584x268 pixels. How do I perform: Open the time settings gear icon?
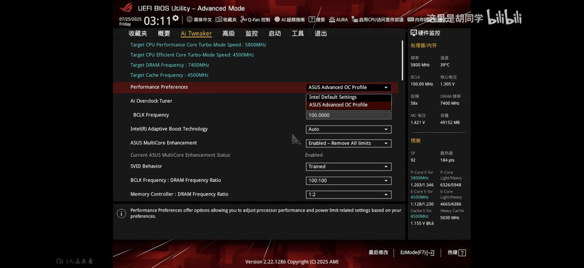[x=176, y=18]
